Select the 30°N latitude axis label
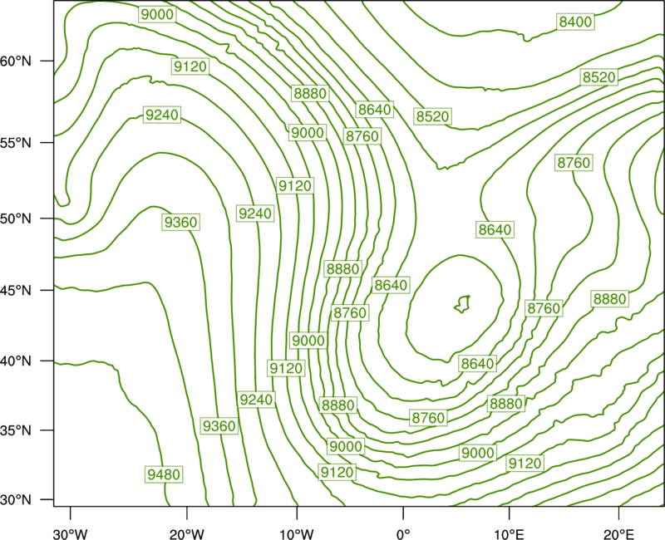The height and width of the screenshot is (540, 665). point(16,500)
